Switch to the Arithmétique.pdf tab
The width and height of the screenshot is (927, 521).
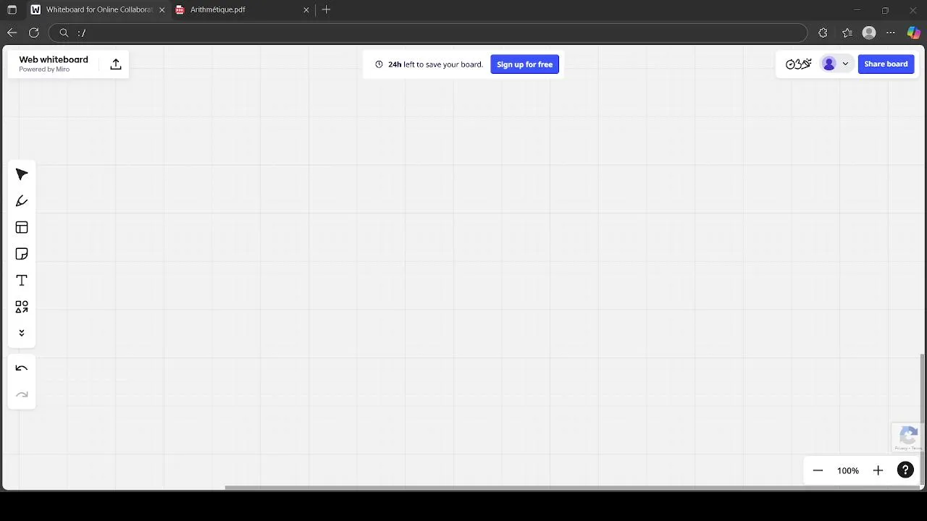[x=242, y=10]
